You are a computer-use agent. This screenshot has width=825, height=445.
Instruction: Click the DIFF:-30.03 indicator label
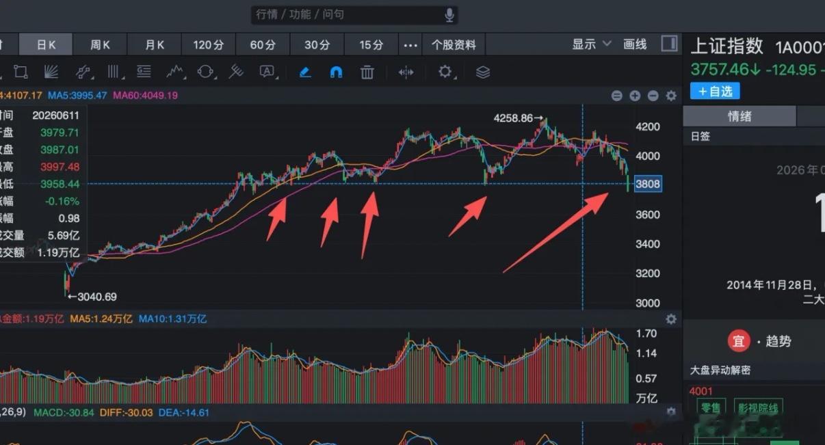(x=127, y=413)
